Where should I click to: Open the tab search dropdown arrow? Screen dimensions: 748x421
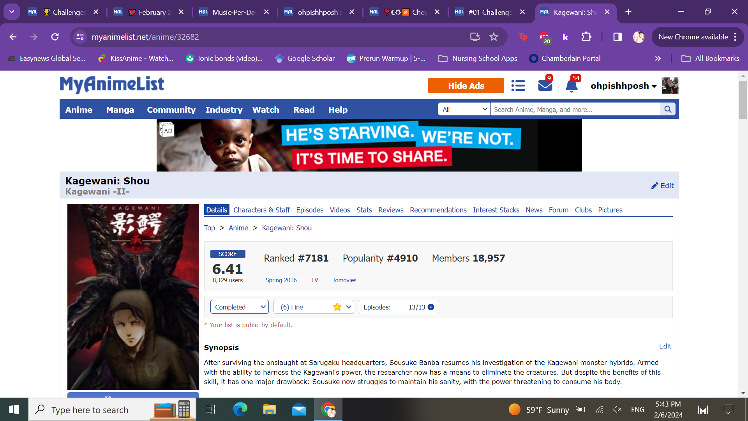12,12
